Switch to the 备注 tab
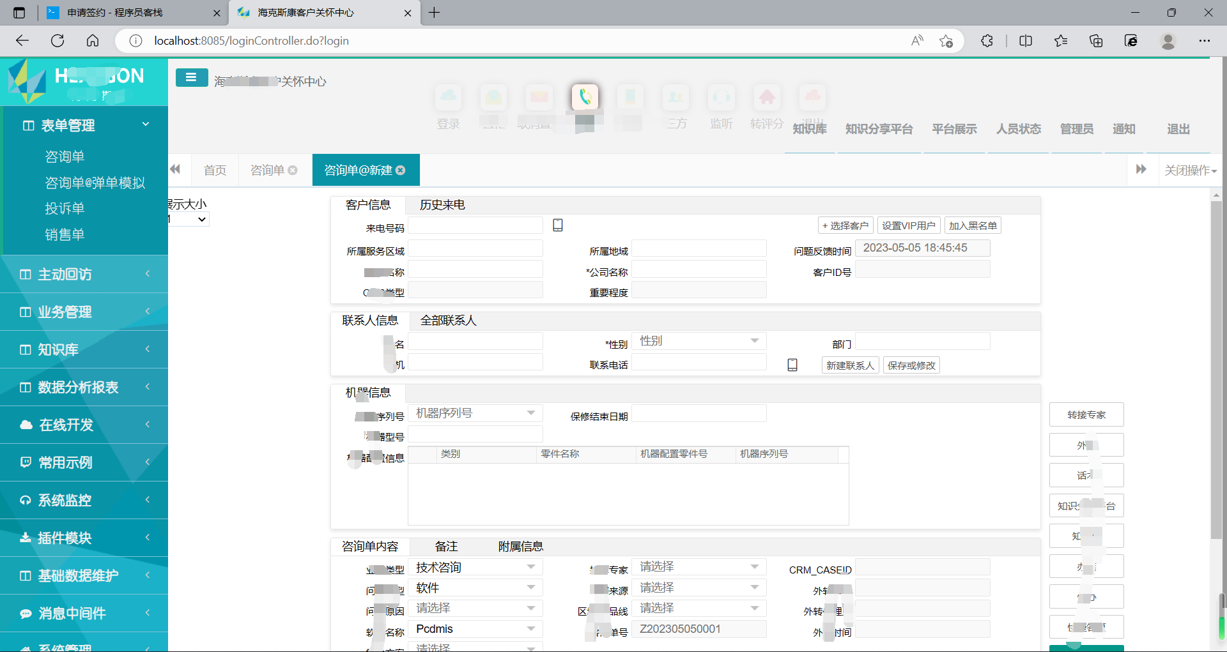This screenshot has height=652, width=1227. tap(446, 547)
